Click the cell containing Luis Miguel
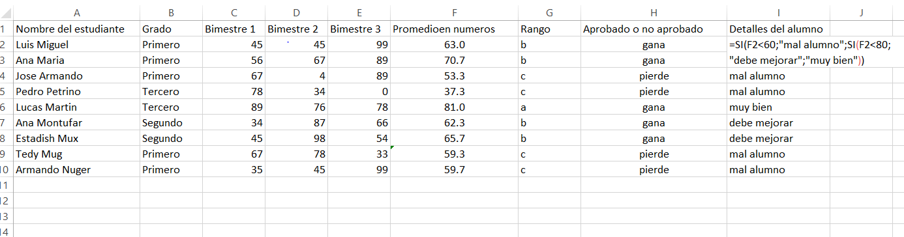Screen dimensions: 904x237 (76, 45)
